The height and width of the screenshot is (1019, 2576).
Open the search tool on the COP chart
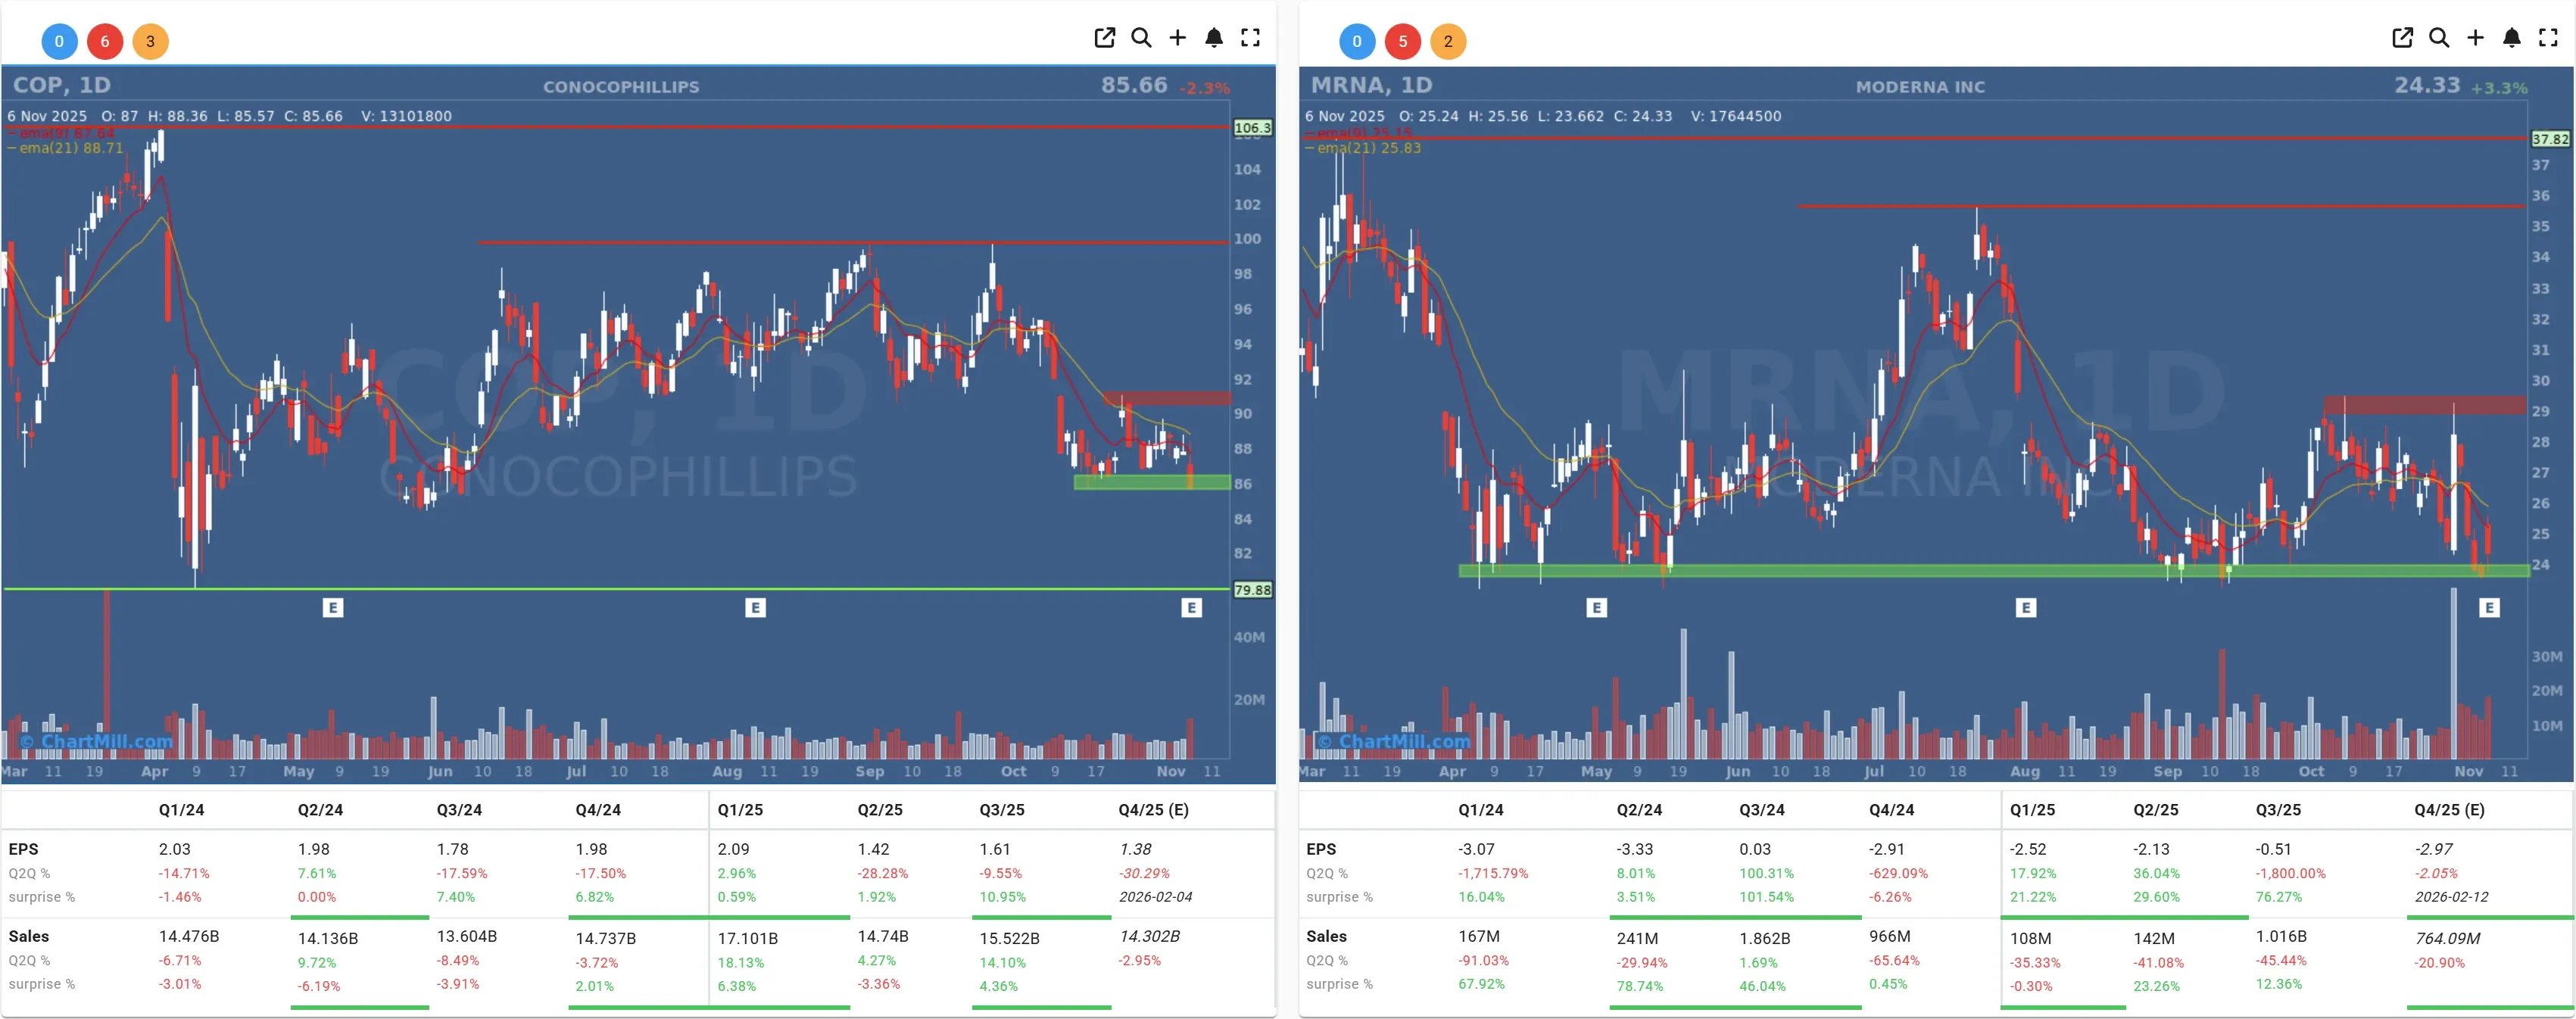[x=1142, y=38]
